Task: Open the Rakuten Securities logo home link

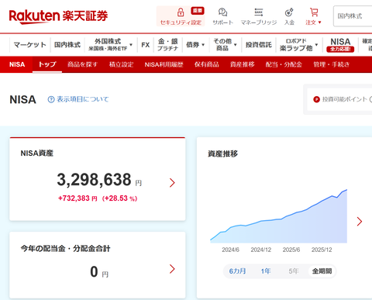Action: [x=58, y=16]
